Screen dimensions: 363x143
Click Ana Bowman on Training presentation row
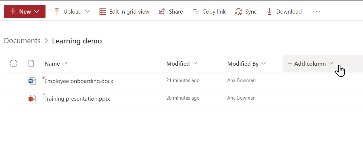[x=241, y=98]
